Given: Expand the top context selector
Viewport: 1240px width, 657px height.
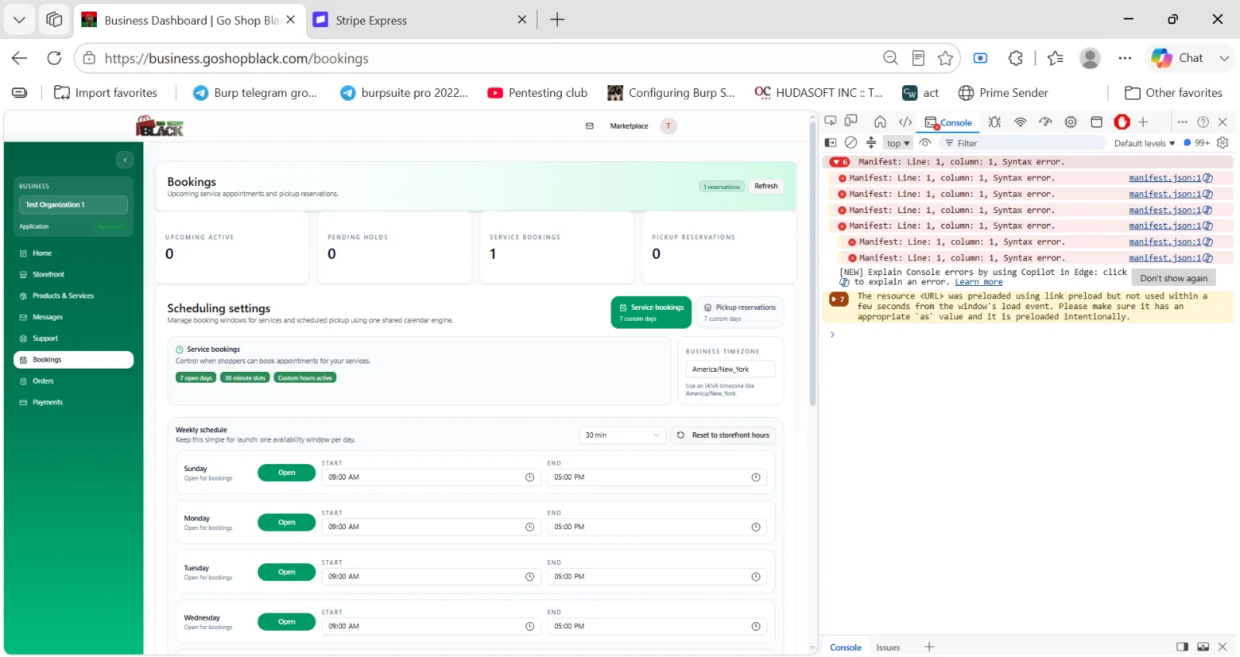Looking at the screenshot, I should point(898,143).
